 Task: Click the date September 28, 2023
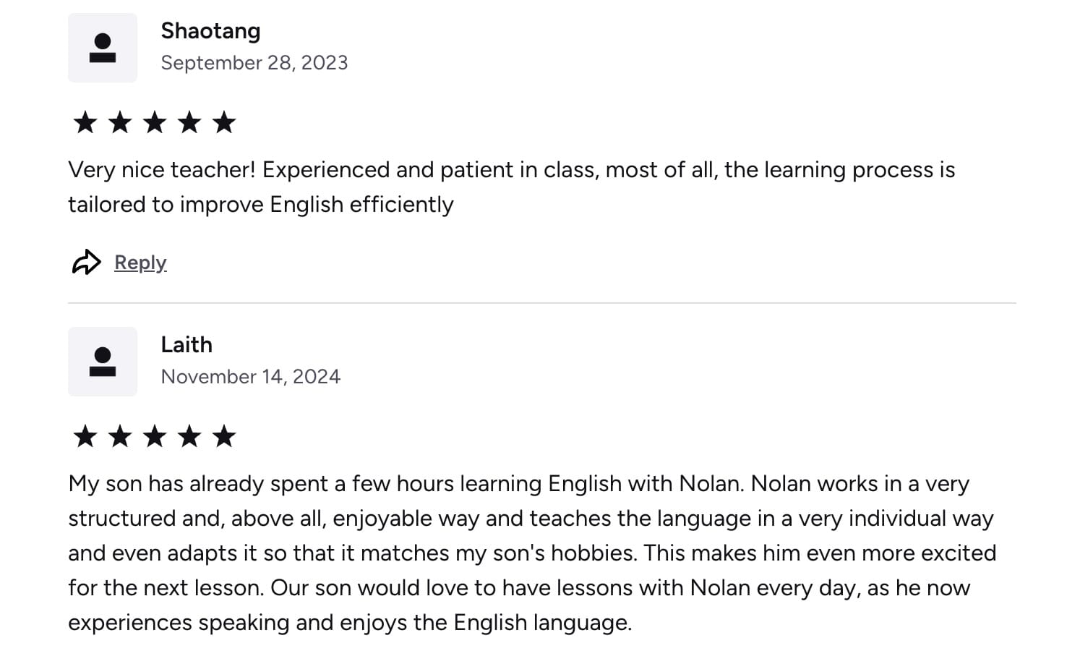coord(254,63)
